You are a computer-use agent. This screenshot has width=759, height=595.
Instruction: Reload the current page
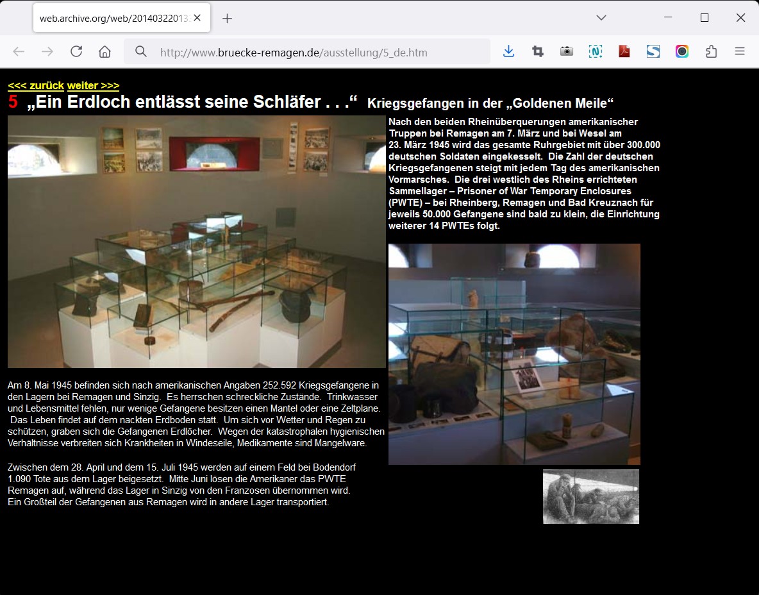(x=76, y=52)
